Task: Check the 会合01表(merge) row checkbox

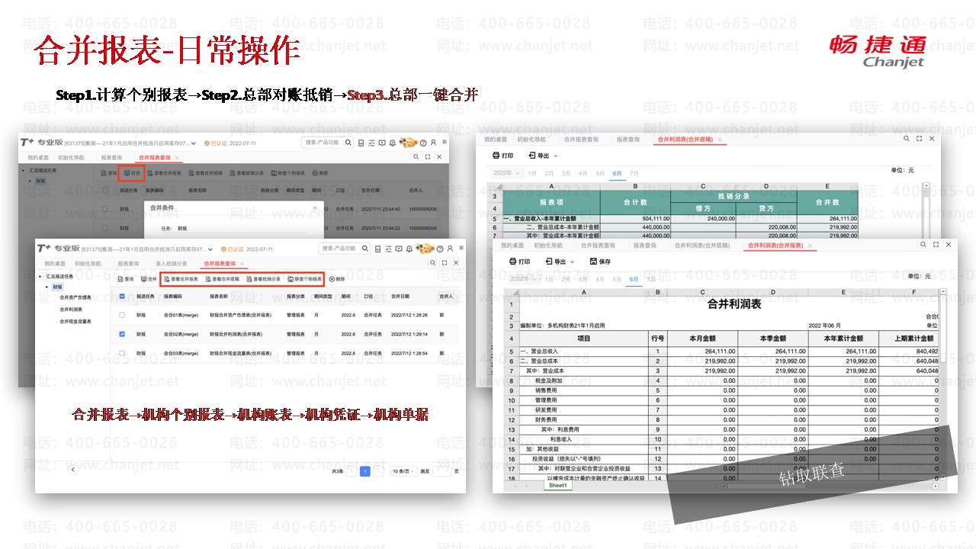Action: [x=122, y=314]
